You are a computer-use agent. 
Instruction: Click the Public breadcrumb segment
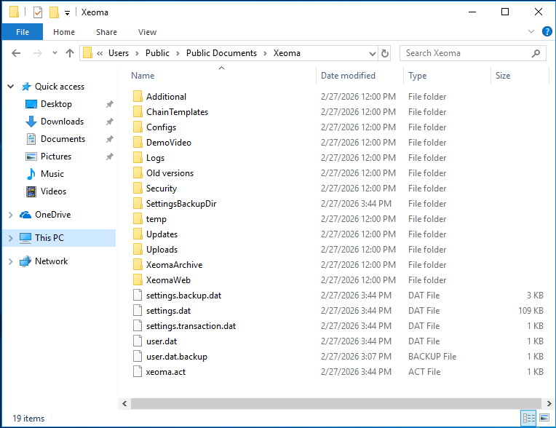(x=157, y=53)
